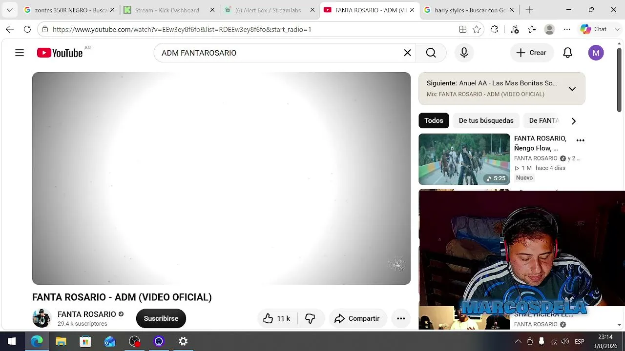This screenshot has height=351, width=625.
Task: Open Copilot Chat in the browser
Action: point(593,29)
